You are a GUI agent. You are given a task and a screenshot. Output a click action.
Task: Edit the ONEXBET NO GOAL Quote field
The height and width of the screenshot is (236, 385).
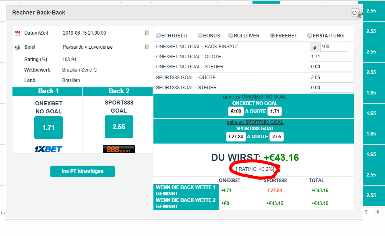coord(332,57)
